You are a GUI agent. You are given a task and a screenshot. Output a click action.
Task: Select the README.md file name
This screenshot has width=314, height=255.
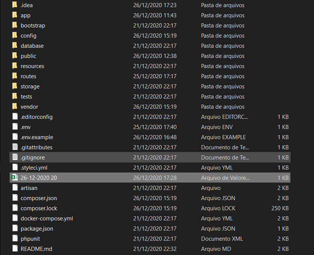click(x=37, y=249)
